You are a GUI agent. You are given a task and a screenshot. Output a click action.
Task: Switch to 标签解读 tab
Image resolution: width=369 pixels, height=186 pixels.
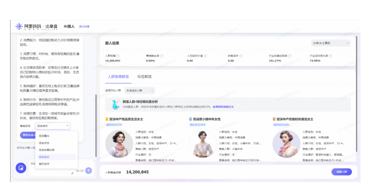[145, 77]
